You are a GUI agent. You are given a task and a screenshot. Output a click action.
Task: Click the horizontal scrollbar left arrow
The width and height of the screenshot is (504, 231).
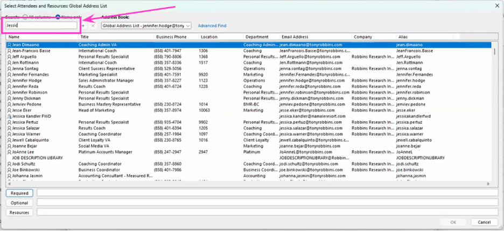[x=9, y=184]
